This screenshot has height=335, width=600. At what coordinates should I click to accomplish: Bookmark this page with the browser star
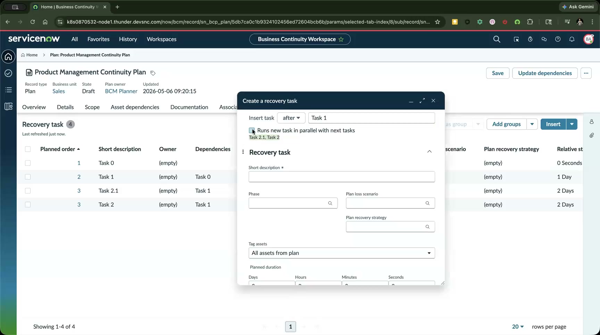tap(437, 22)
